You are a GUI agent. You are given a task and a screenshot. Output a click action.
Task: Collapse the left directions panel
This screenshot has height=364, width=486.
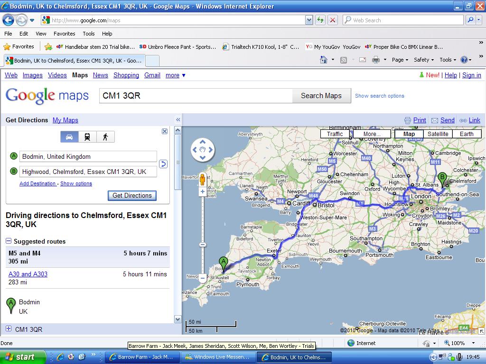178,120
